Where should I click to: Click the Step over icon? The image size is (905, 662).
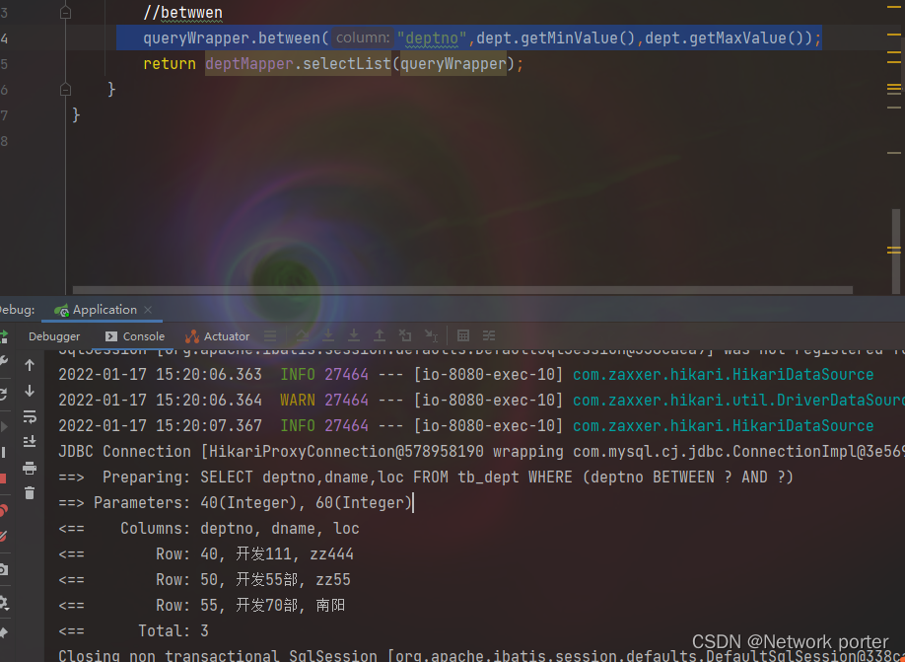pos(302,335)
